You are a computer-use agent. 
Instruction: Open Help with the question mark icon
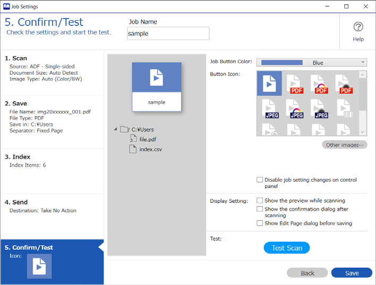(x=358, y=31)
